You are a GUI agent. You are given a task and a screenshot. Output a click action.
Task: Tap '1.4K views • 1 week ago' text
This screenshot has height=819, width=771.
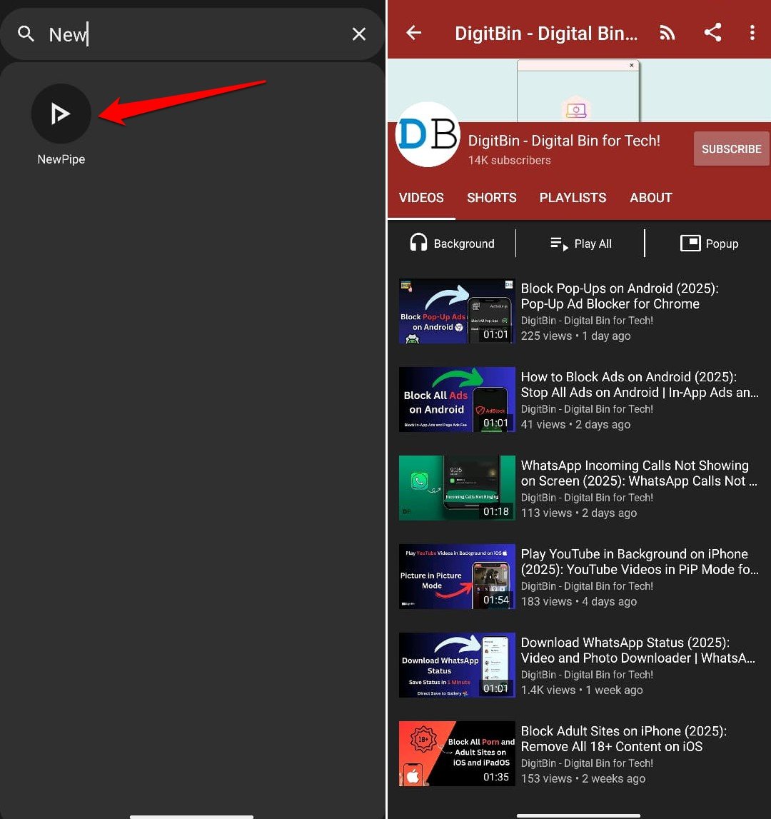tap(582, 690)
